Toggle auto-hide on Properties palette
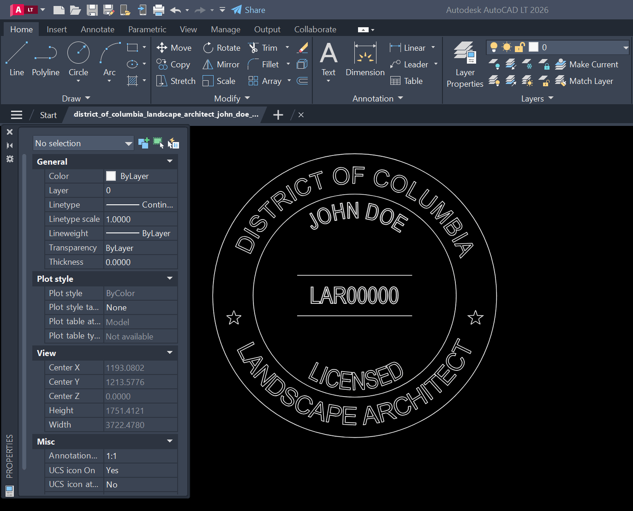Viewport: 633px width, 511px height. (10, 145)
